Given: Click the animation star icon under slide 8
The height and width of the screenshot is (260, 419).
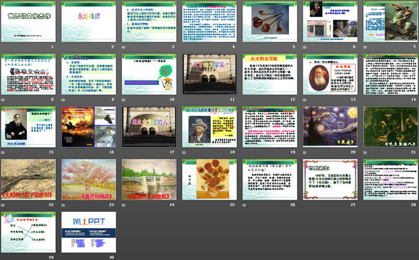Looking at the screenshot, I should click(3, 100).
